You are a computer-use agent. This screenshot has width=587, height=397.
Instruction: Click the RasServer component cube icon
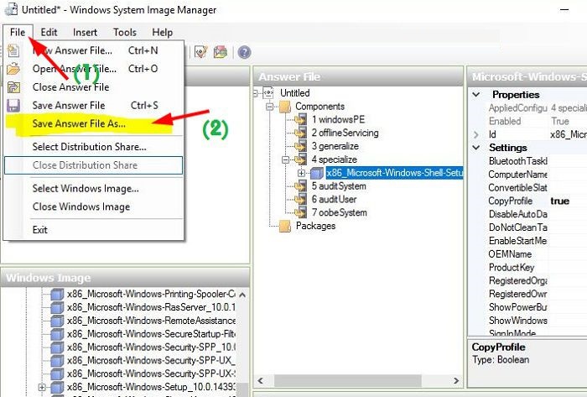click(x=57, y=307)
